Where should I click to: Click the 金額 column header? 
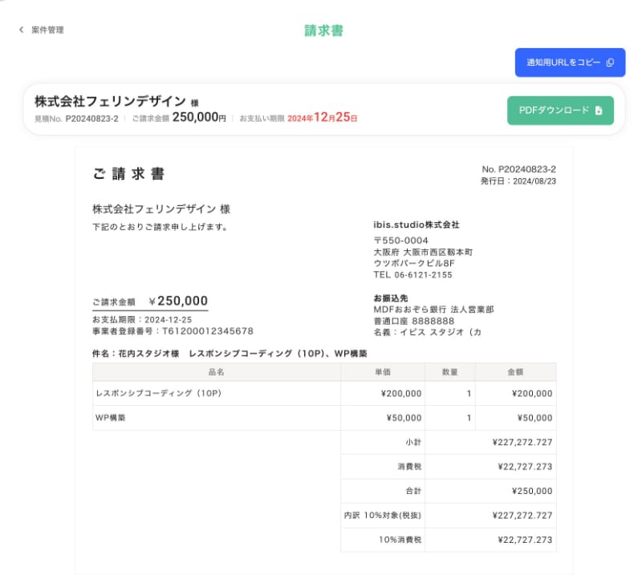515,372
